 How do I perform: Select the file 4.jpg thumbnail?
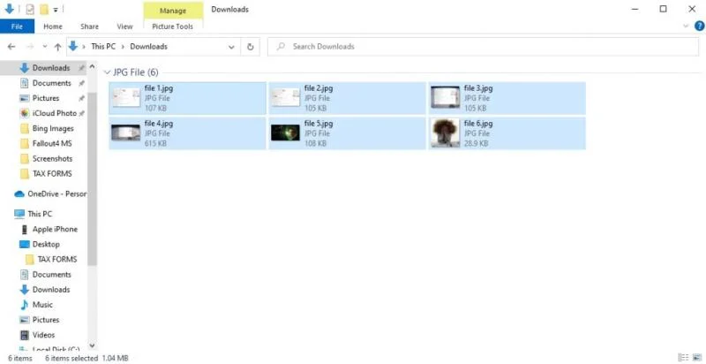(x=126, y=133)
